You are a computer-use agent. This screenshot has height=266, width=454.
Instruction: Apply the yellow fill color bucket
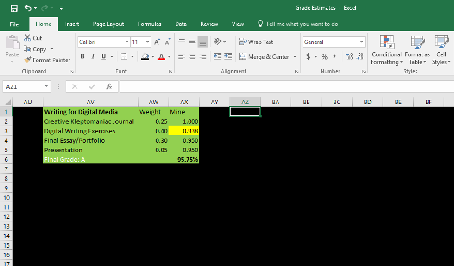coord(145,56)
